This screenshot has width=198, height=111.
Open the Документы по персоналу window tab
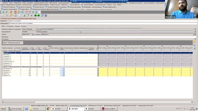[x=24, y=7]
